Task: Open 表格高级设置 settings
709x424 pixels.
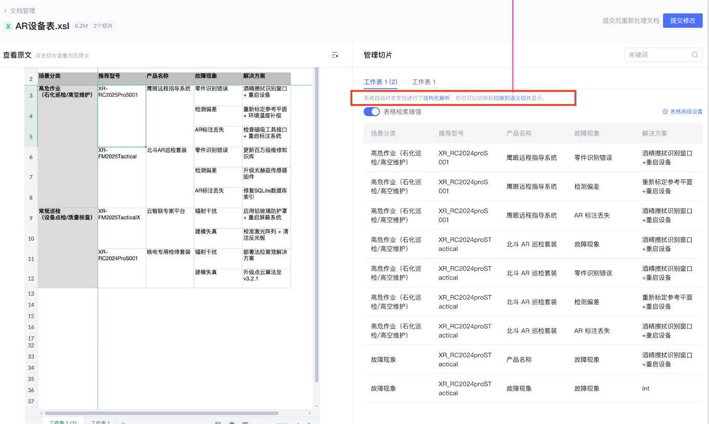Action: (x=686, y=112)
